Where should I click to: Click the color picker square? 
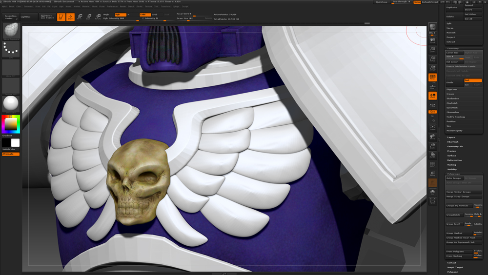[11, 124]
